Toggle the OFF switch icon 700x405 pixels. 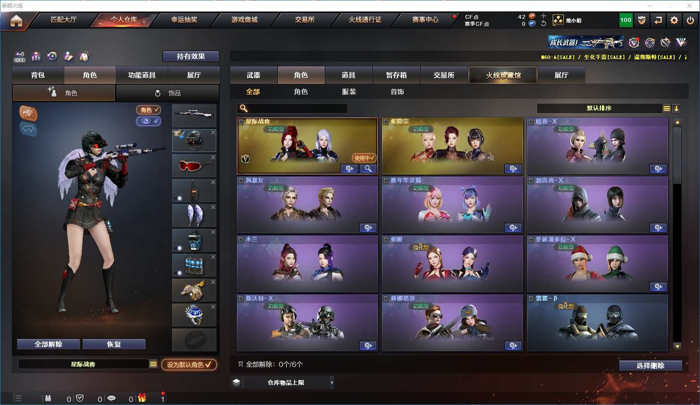[x=20, y=57]
